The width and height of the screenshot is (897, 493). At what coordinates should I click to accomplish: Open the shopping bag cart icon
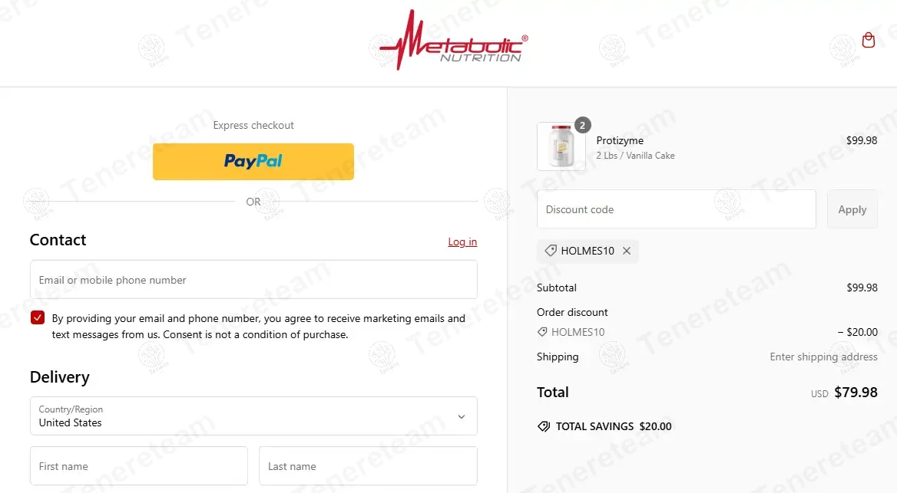point(869,41)
